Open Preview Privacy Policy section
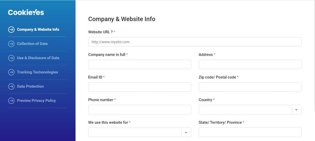This screenshot has width=315, height=141. [x=36, y=101]
